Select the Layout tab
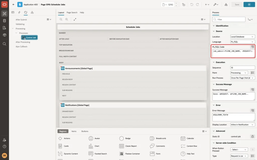 (x=61, y=12)
